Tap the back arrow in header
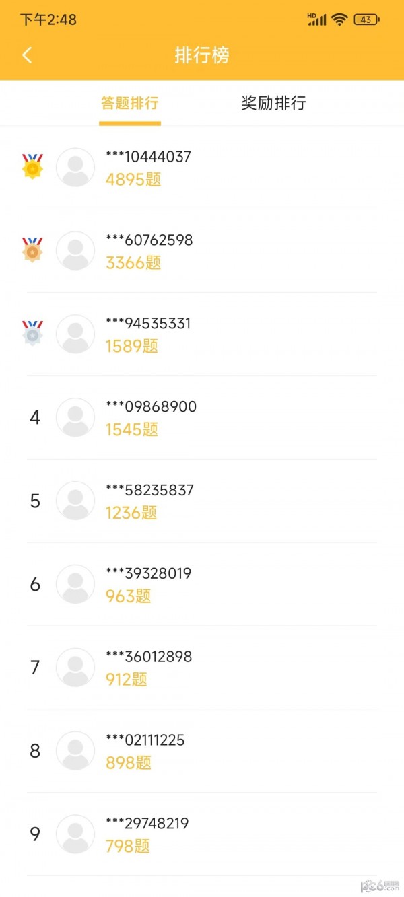 27,55
